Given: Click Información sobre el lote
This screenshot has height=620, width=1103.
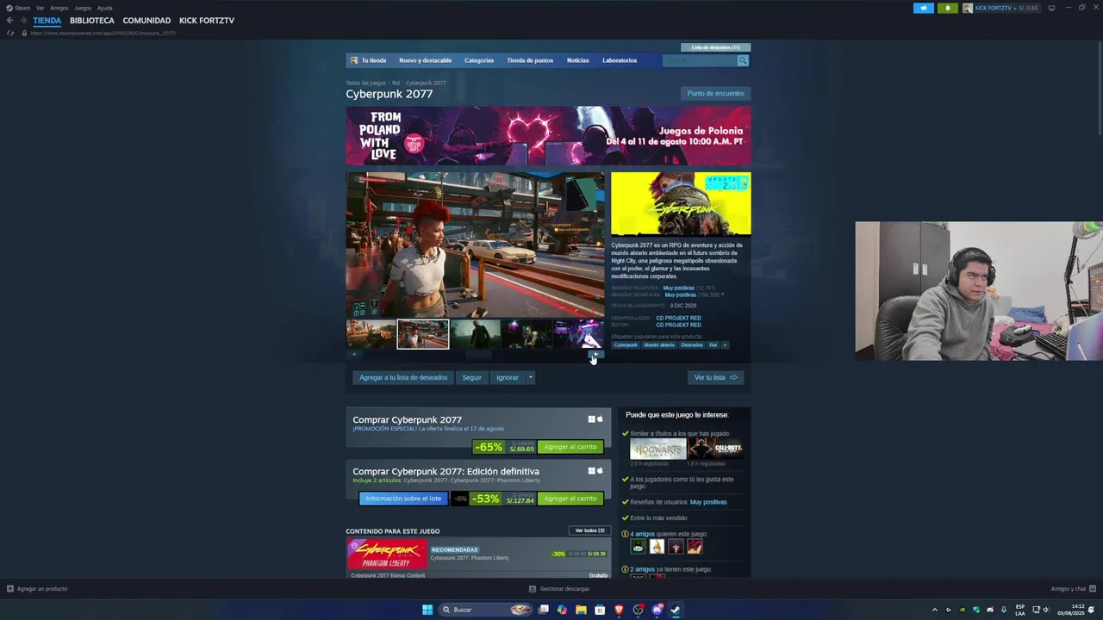Looking at the screenshot, I should pos(403,499).
